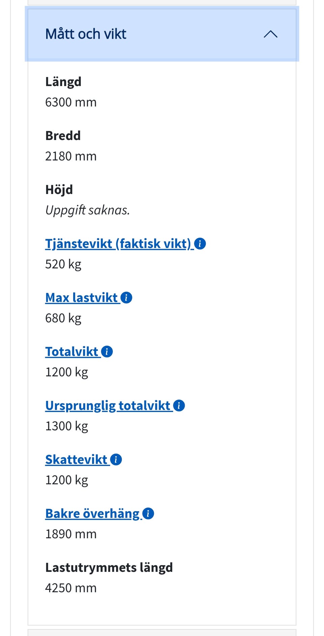Click the 4250 mm cargo length value
Viewport: 324px width, 636px height.
(71, 588)
